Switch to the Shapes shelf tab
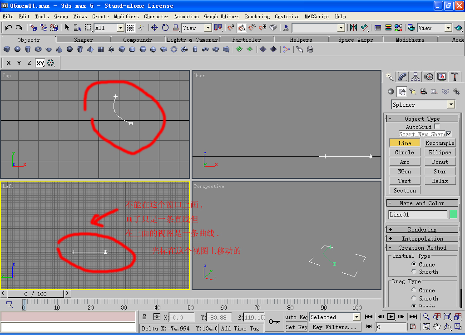 pyautogui.click(x=84, y=39)
